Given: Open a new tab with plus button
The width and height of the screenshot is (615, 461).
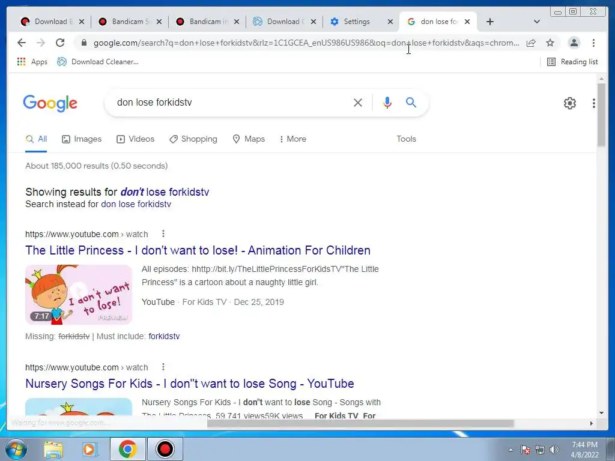Looking at the screenshot, I should coord(490,22).
